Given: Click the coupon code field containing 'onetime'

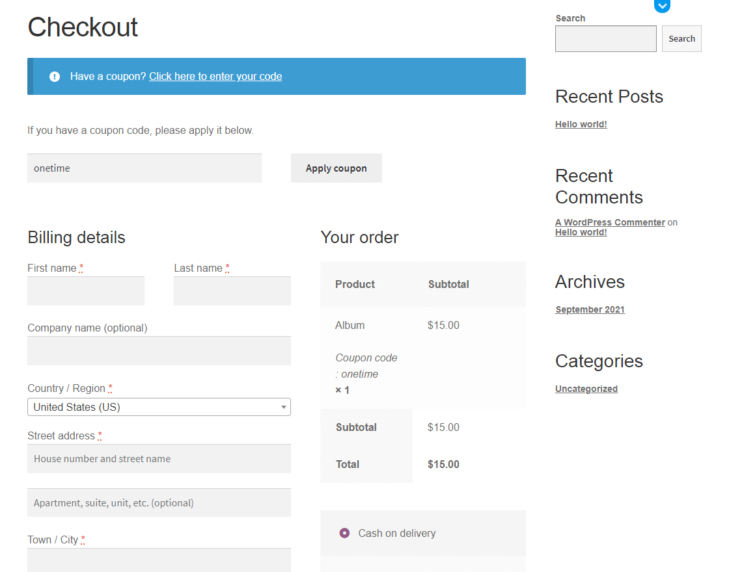Looking at the screenshot, I should point(144,168).
